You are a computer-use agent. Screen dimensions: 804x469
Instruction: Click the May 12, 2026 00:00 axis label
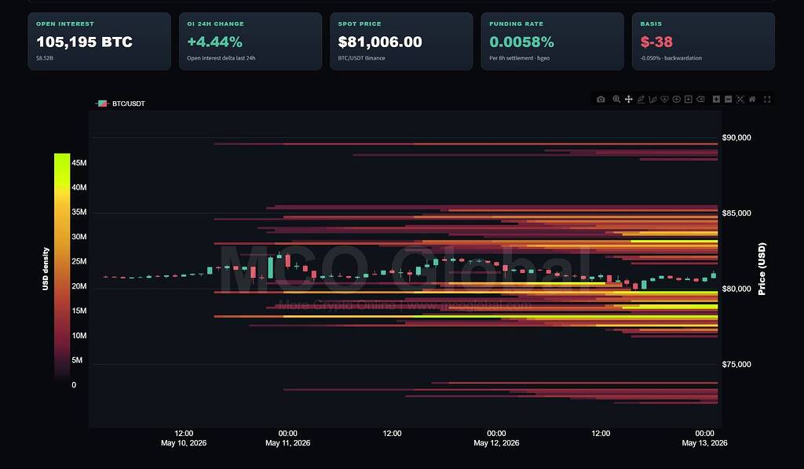[496, 438]
